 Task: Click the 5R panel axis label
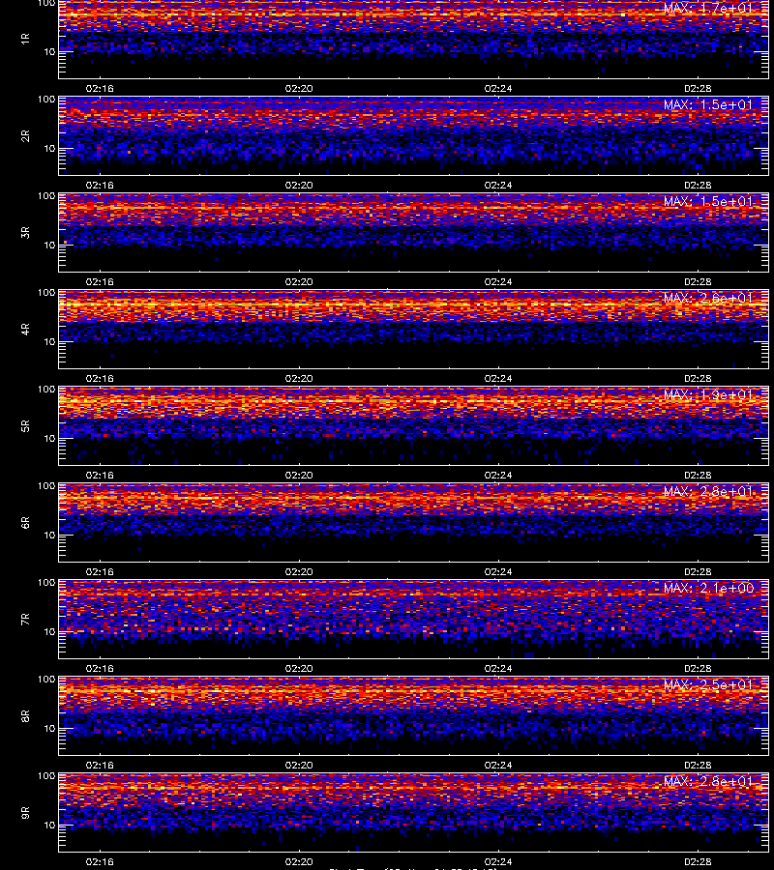[25, 425]
